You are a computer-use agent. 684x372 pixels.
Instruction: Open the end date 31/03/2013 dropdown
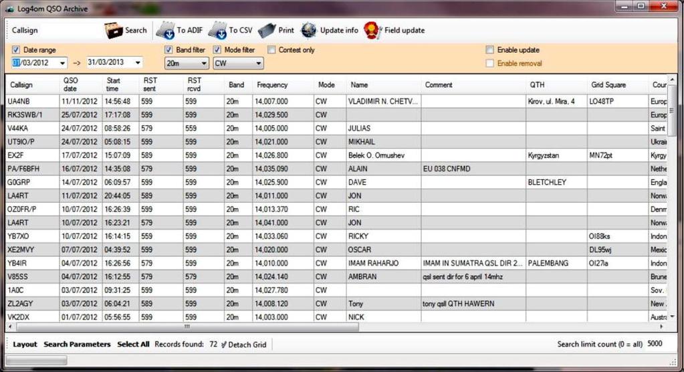(138, 63)
